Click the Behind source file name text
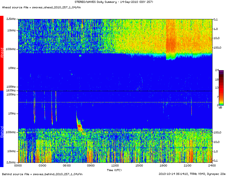Viewport: 228px width, 176px height. pyautogui.click(x=42, y=174)
